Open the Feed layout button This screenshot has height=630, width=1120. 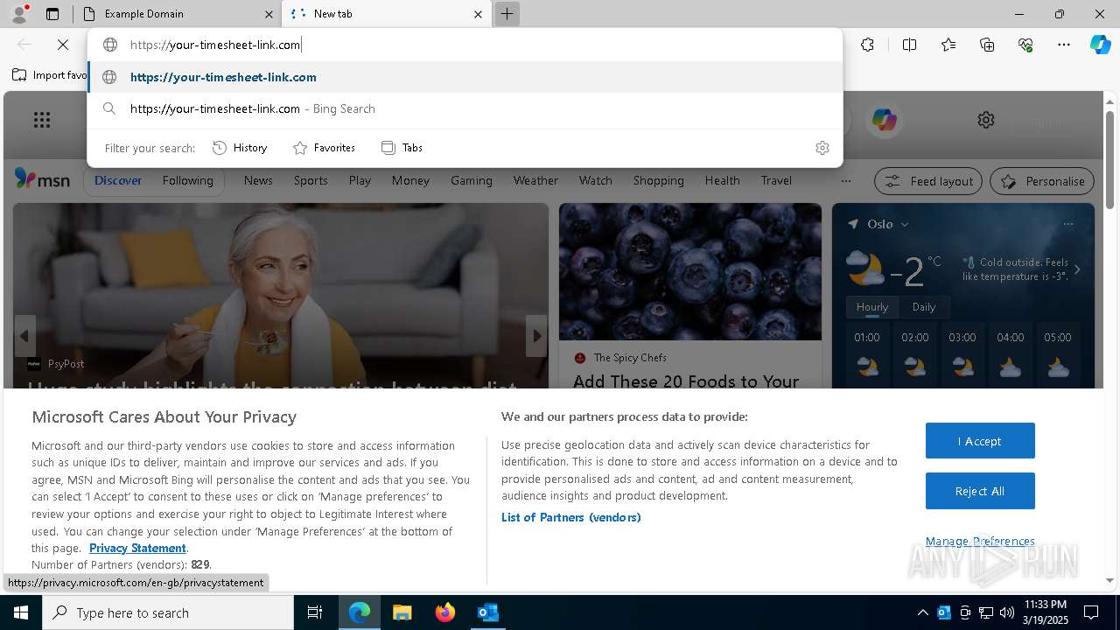(x=928, y=181)
